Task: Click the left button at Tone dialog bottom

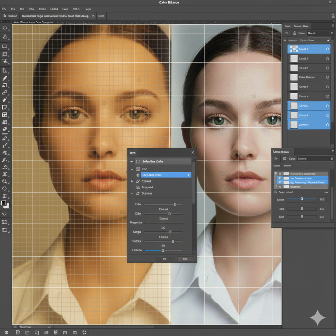Action: (164, 259)
